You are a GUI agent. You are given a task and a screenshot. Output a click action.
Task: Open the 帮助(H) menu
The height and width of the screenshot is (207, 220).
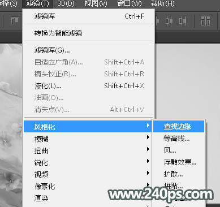click(162, 3)
